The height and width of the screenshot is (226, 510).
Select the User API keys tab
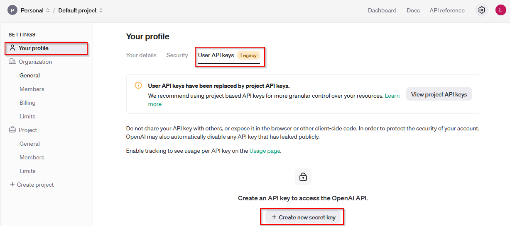pyautogui.click(x=216, y=55)
